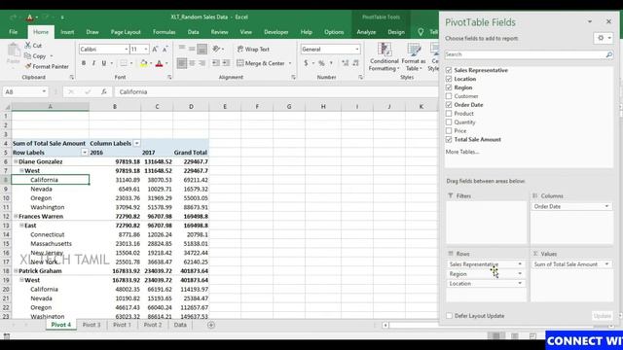Open Location field dropdown in Rows area
623x350 pixels.
click(x=520, y=283)
